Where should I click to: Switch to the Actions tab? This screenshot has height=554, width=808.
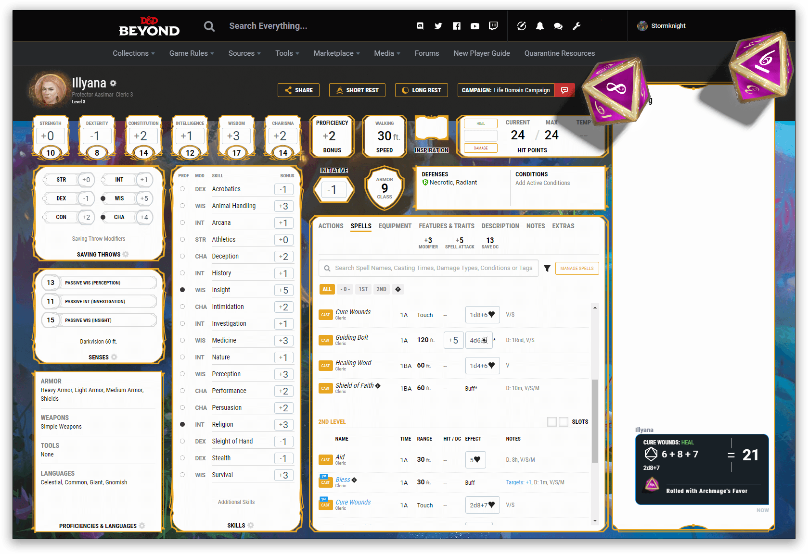[x=331, y=226]
